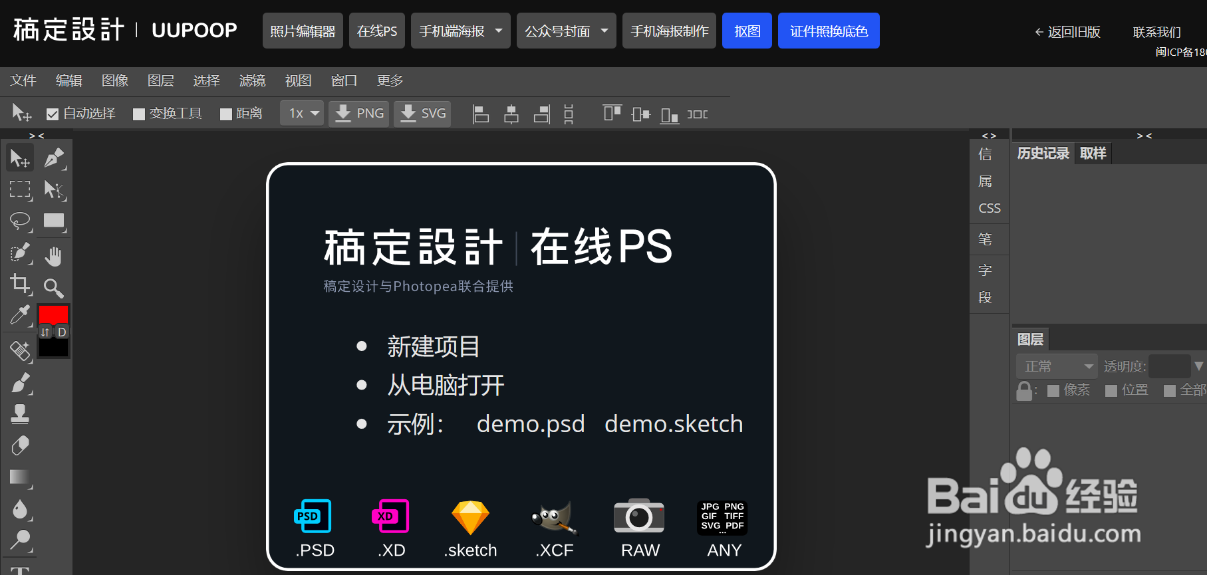Click the 证件照换底色 button
Viewport: 1207px width, 575px height.
tap(829, 31)
